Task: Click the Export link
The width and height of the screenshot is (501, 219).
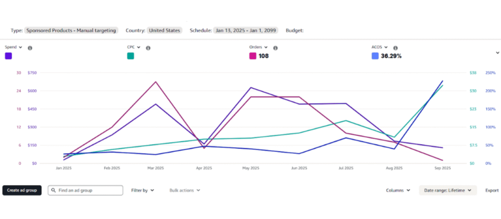Action: click(492, 190)
